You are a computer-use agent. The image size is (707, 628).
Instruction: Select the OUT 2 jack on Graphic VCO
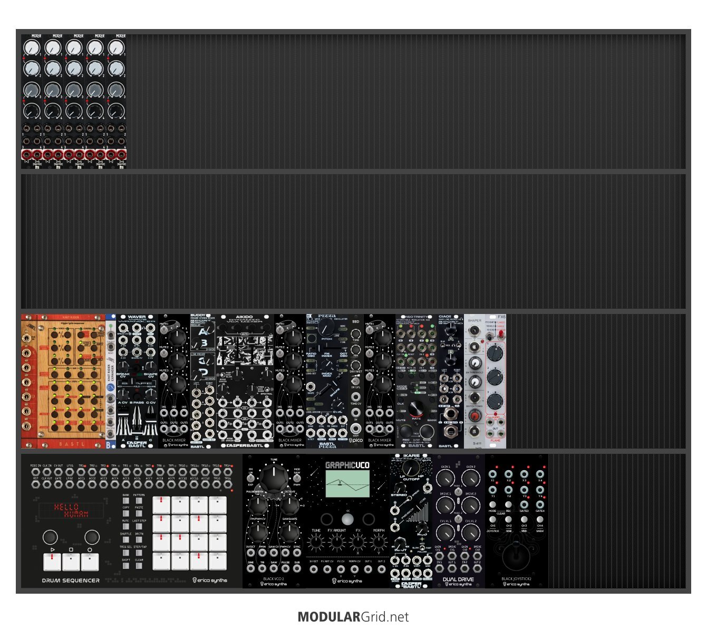(381, 569)
